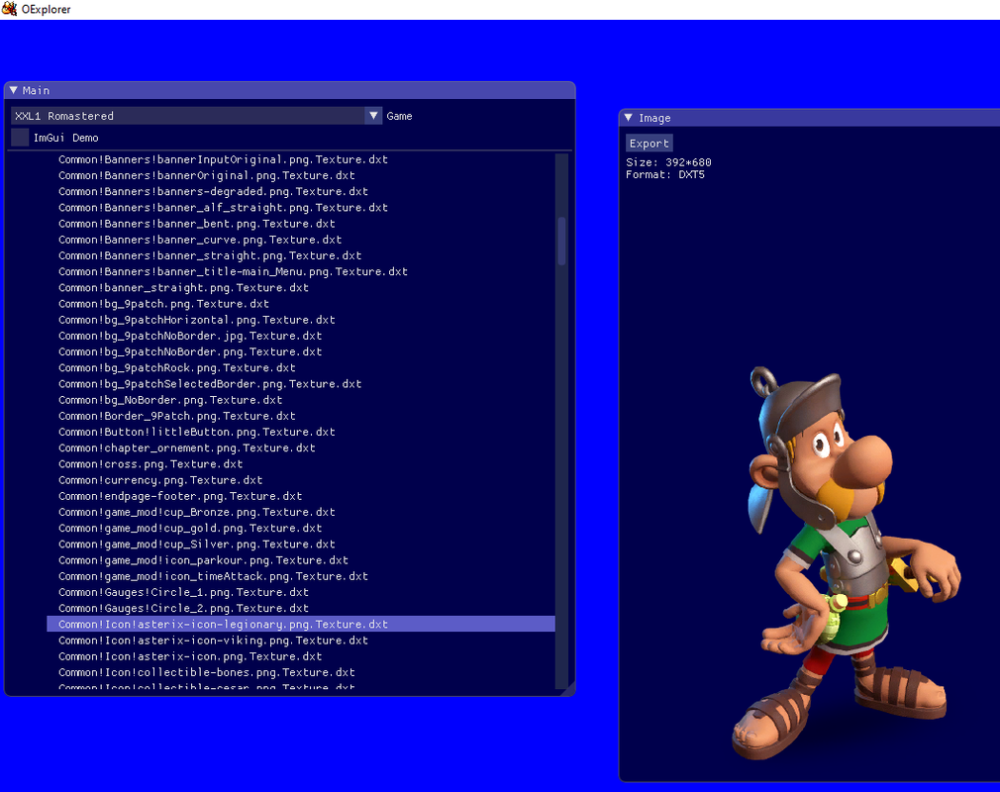Select Common!bg_9patchRock.png.Texture.dxt
This screenshot has width=1000, height=792.
[x=300, y=367]
